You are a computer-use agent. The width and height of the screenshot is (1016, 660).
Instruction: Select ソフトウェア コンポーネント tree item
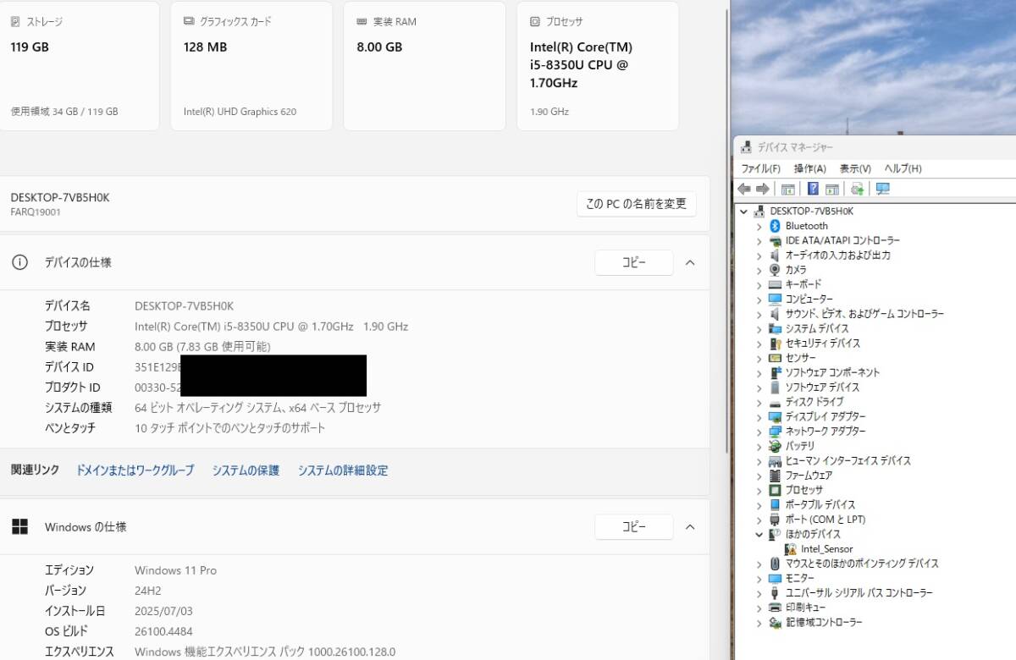coord(832,373)
